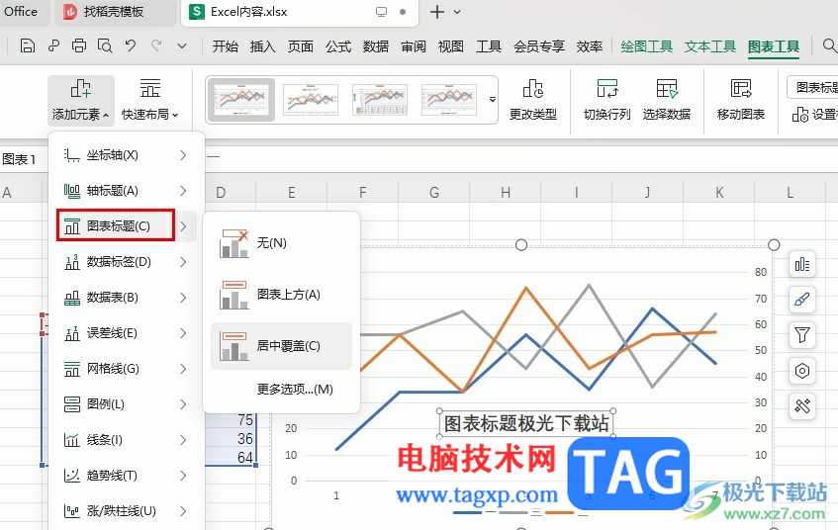Select the second chart style thumbnail
This screenshot has width=838, height=530.
[x=311, y=99]
